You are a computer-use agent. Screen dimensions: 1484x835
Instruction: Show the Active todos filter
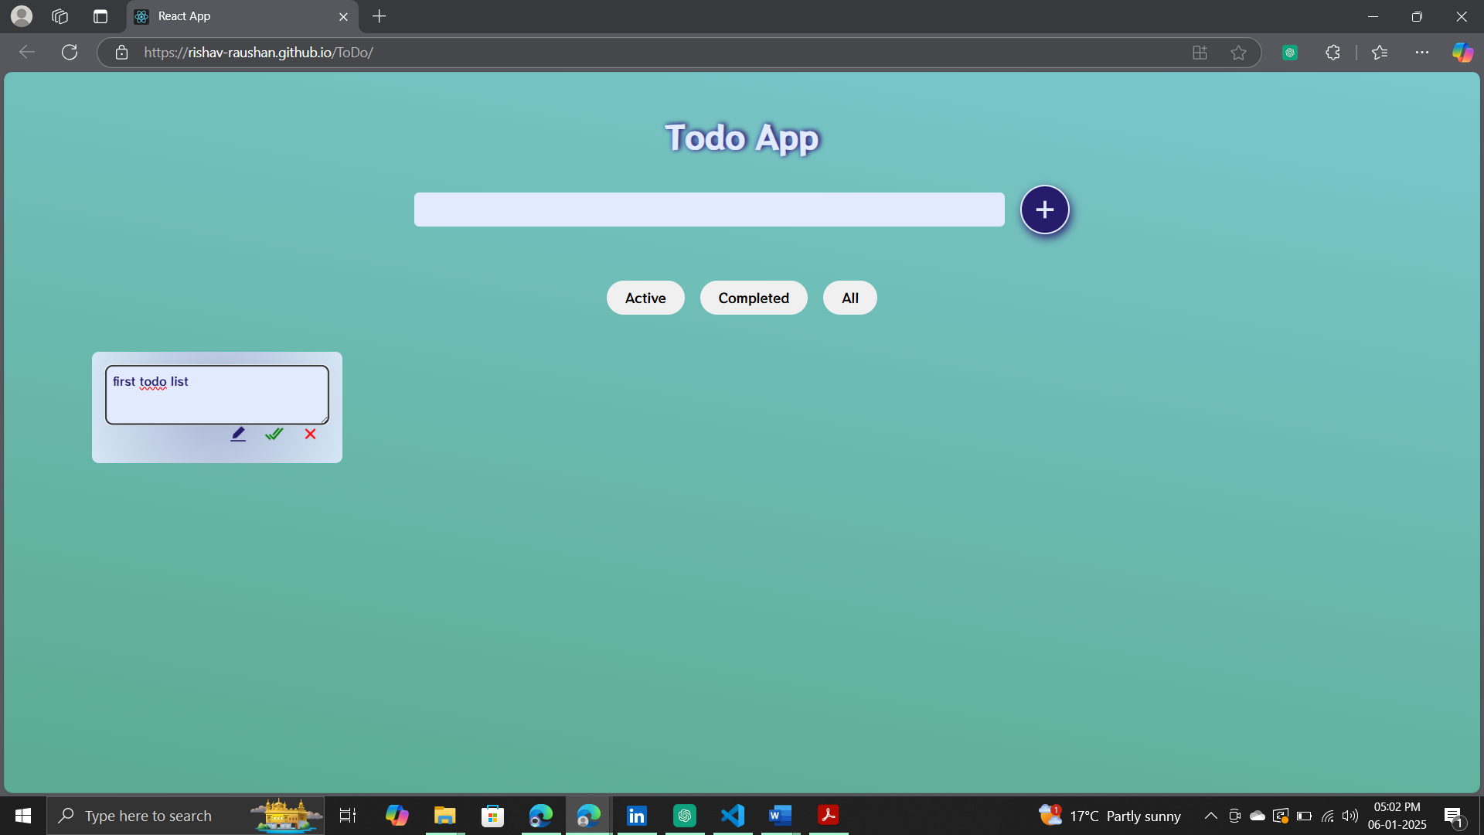coord(645,298)
